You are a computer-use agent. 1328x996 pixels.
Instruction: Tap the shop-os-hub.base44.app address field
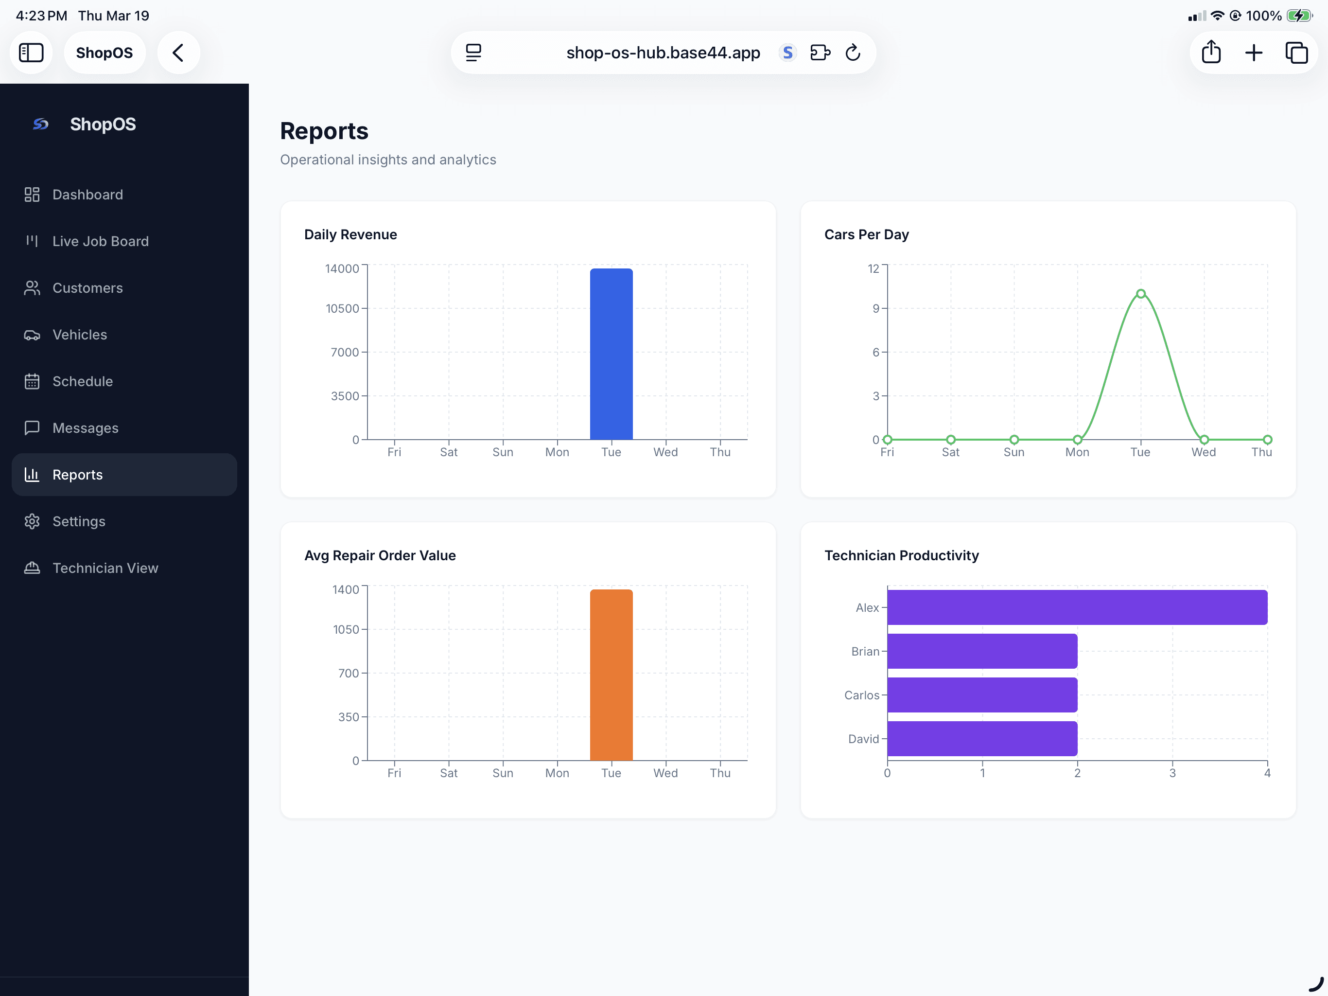coord(663,53)
